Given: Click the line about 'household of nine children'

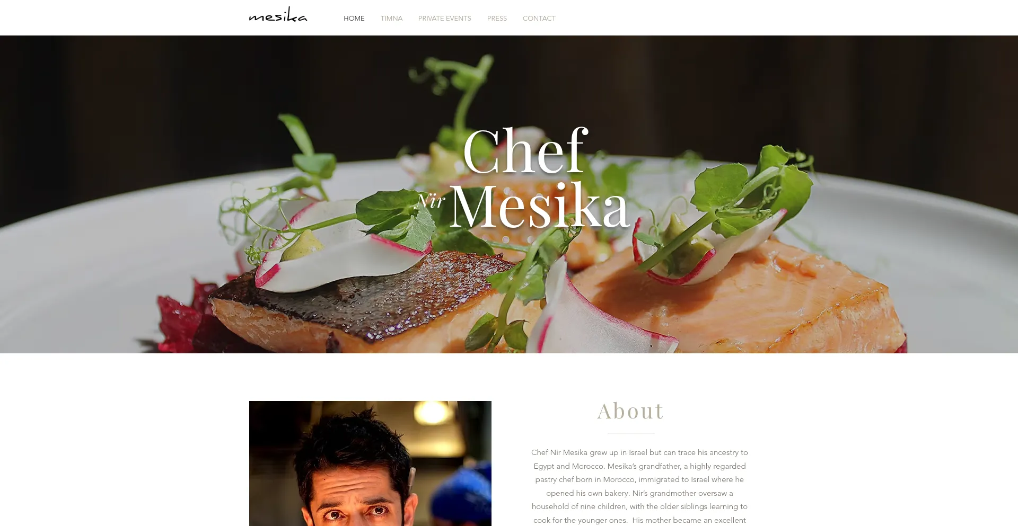Looking at the screenshot, I should 639,506.
